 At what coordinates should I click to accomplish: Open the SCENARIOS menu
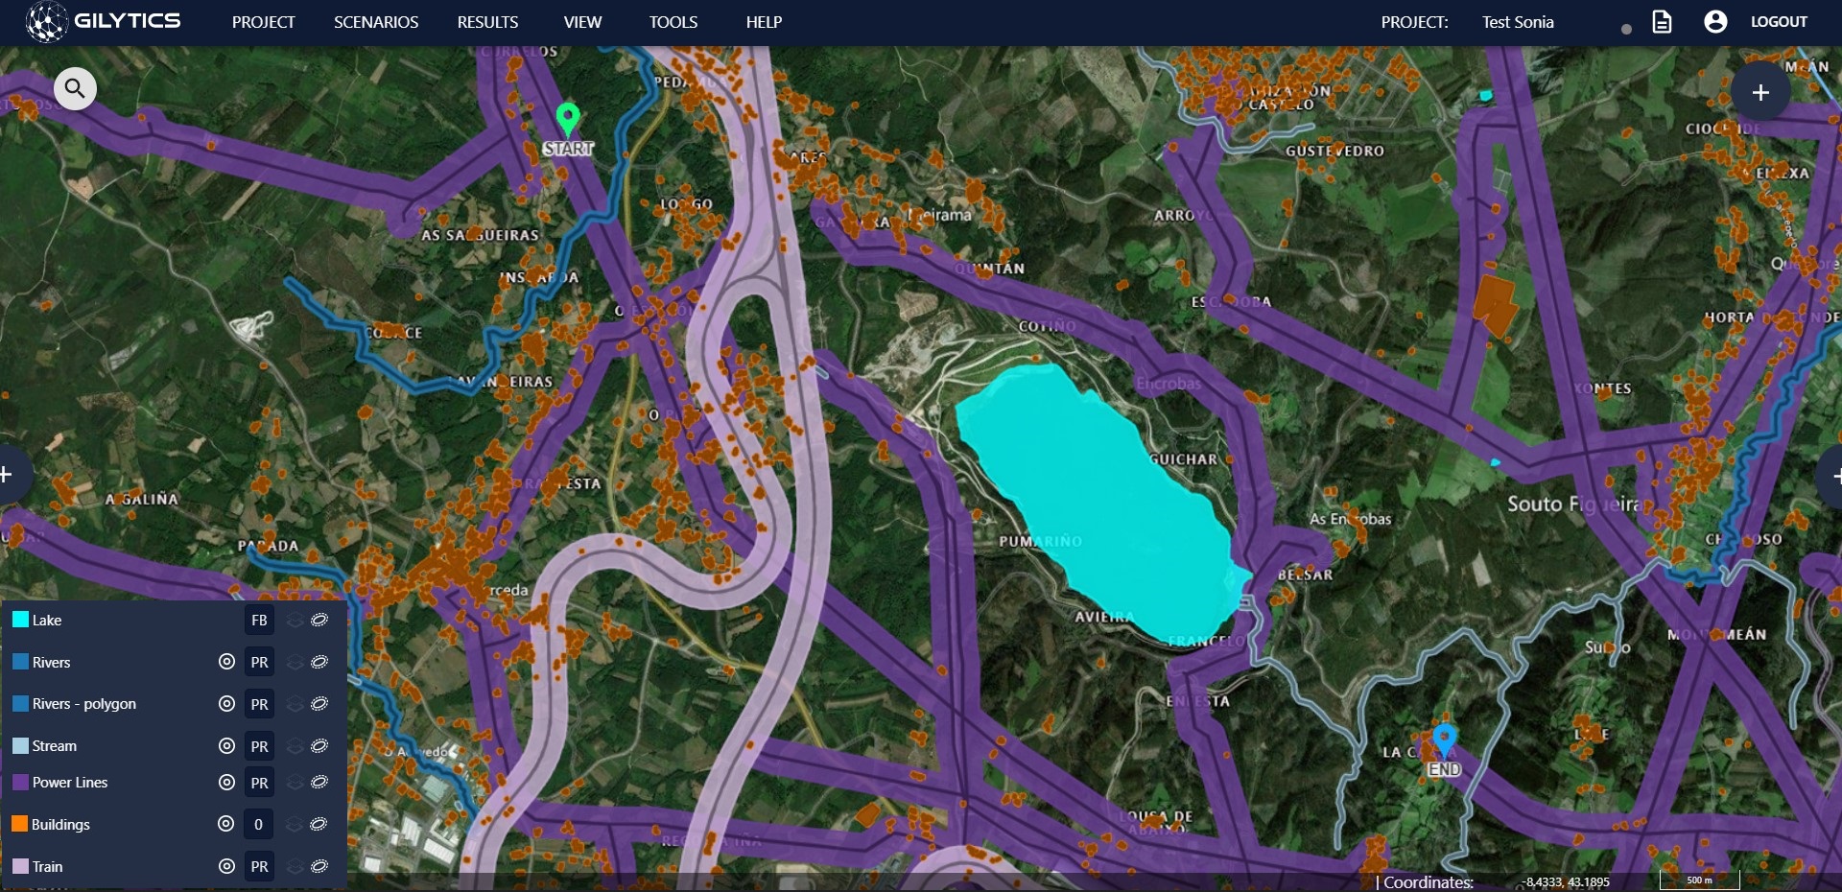pos(376,22)
